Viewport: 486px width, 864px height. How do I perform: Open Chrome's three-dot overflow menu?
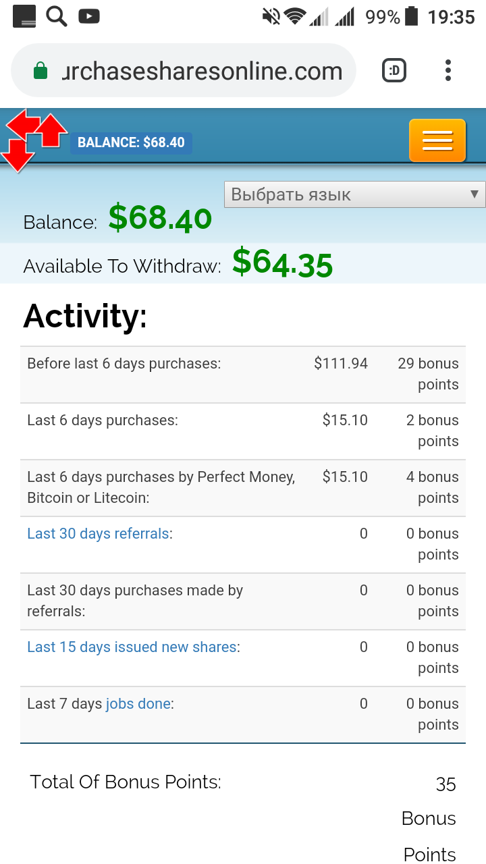pos(448,70)
